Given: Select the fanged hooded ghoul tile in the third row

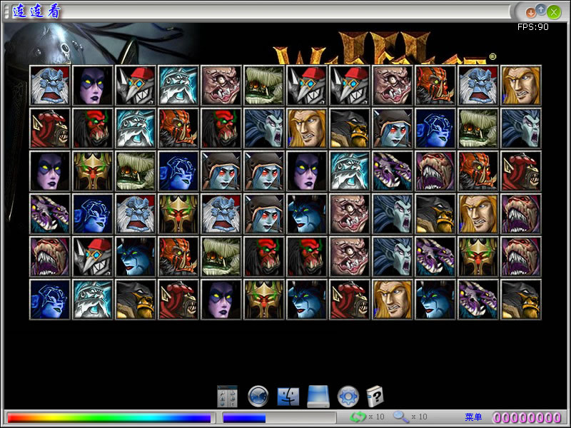Looking at the screenshot, I should pyautogui.click(x=435, y=171).
